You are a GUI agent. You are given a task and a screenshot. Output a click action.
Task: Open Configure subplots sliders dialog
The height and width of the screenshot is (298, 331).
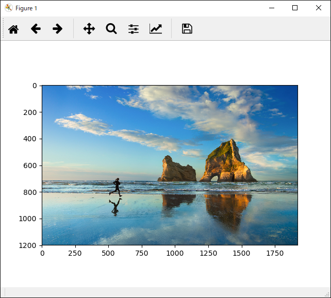(x=134, y=29)
